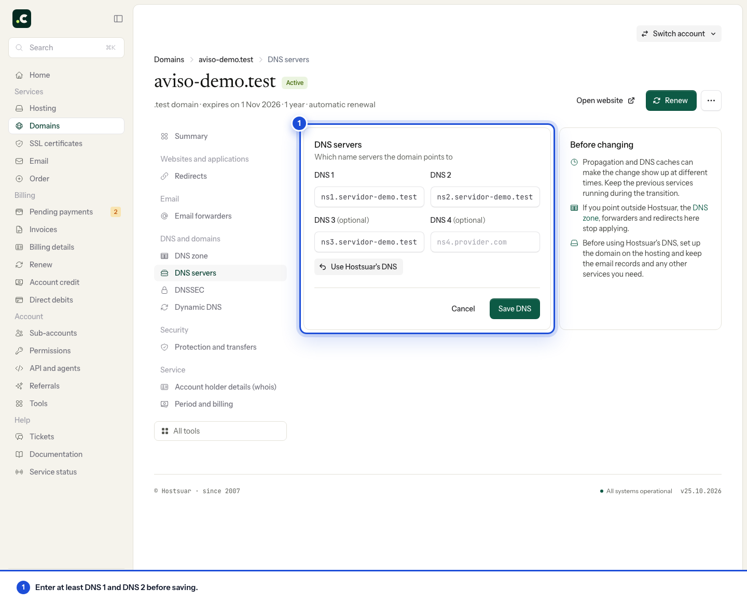Viewport: 747px width, 603px height.
Task: Click the Documentation book icon
Action: coord(19,454)
